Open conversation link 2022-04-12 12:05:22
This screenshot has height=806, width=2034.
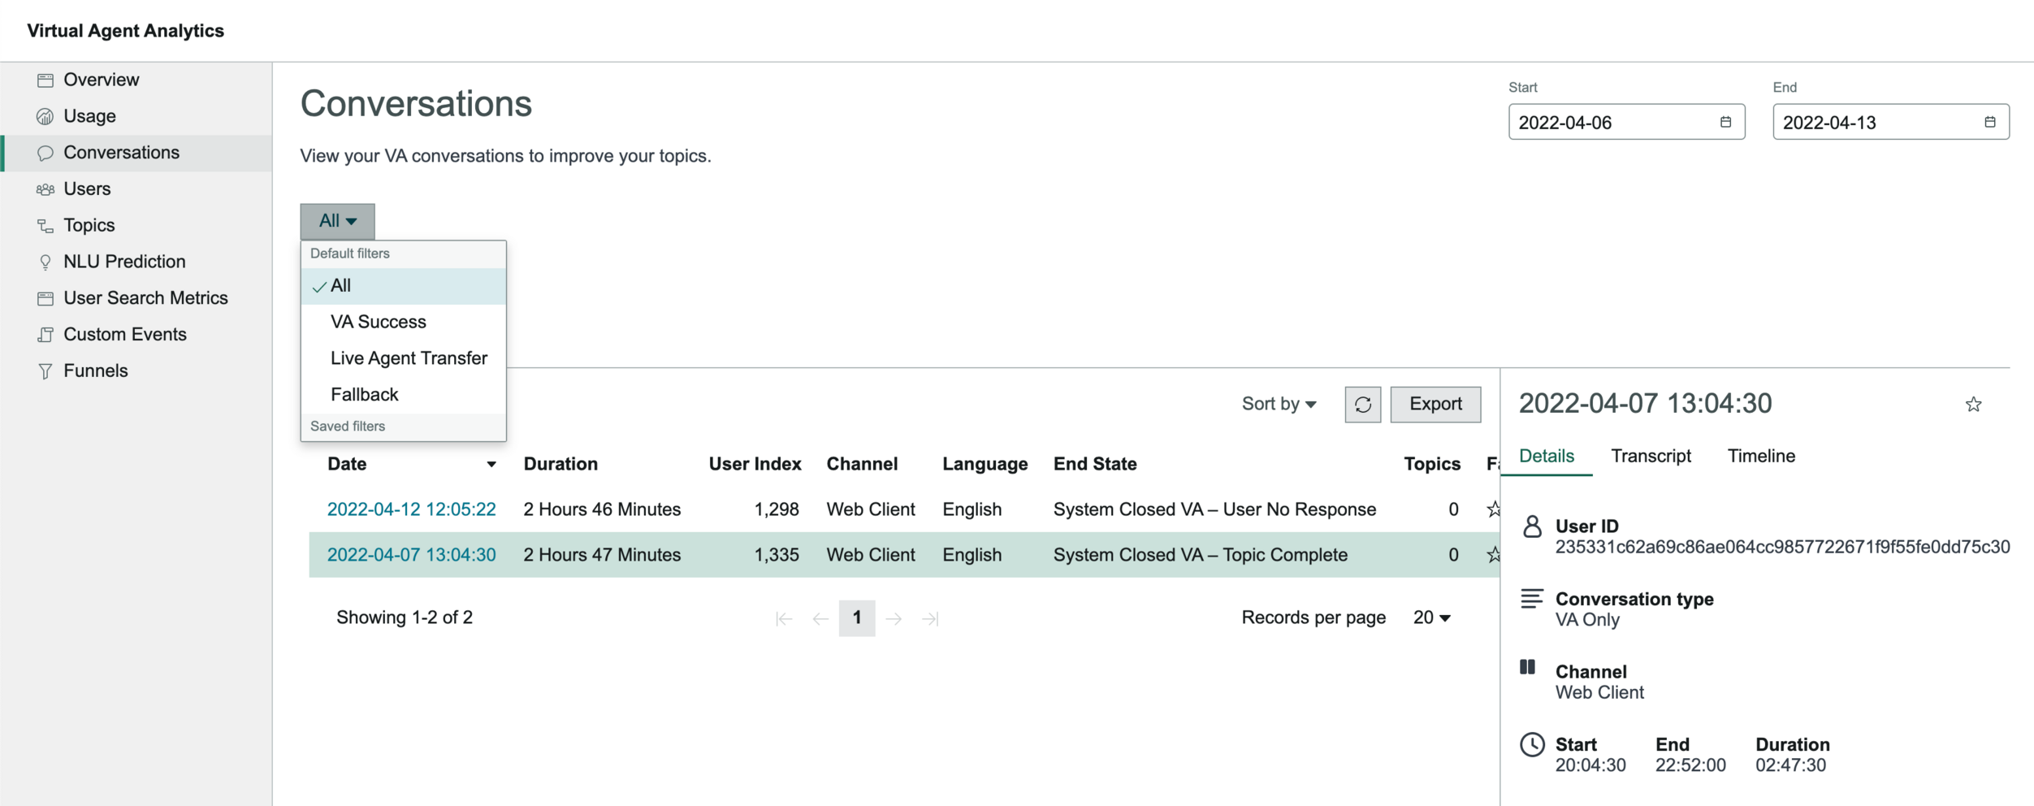point(411,509)
